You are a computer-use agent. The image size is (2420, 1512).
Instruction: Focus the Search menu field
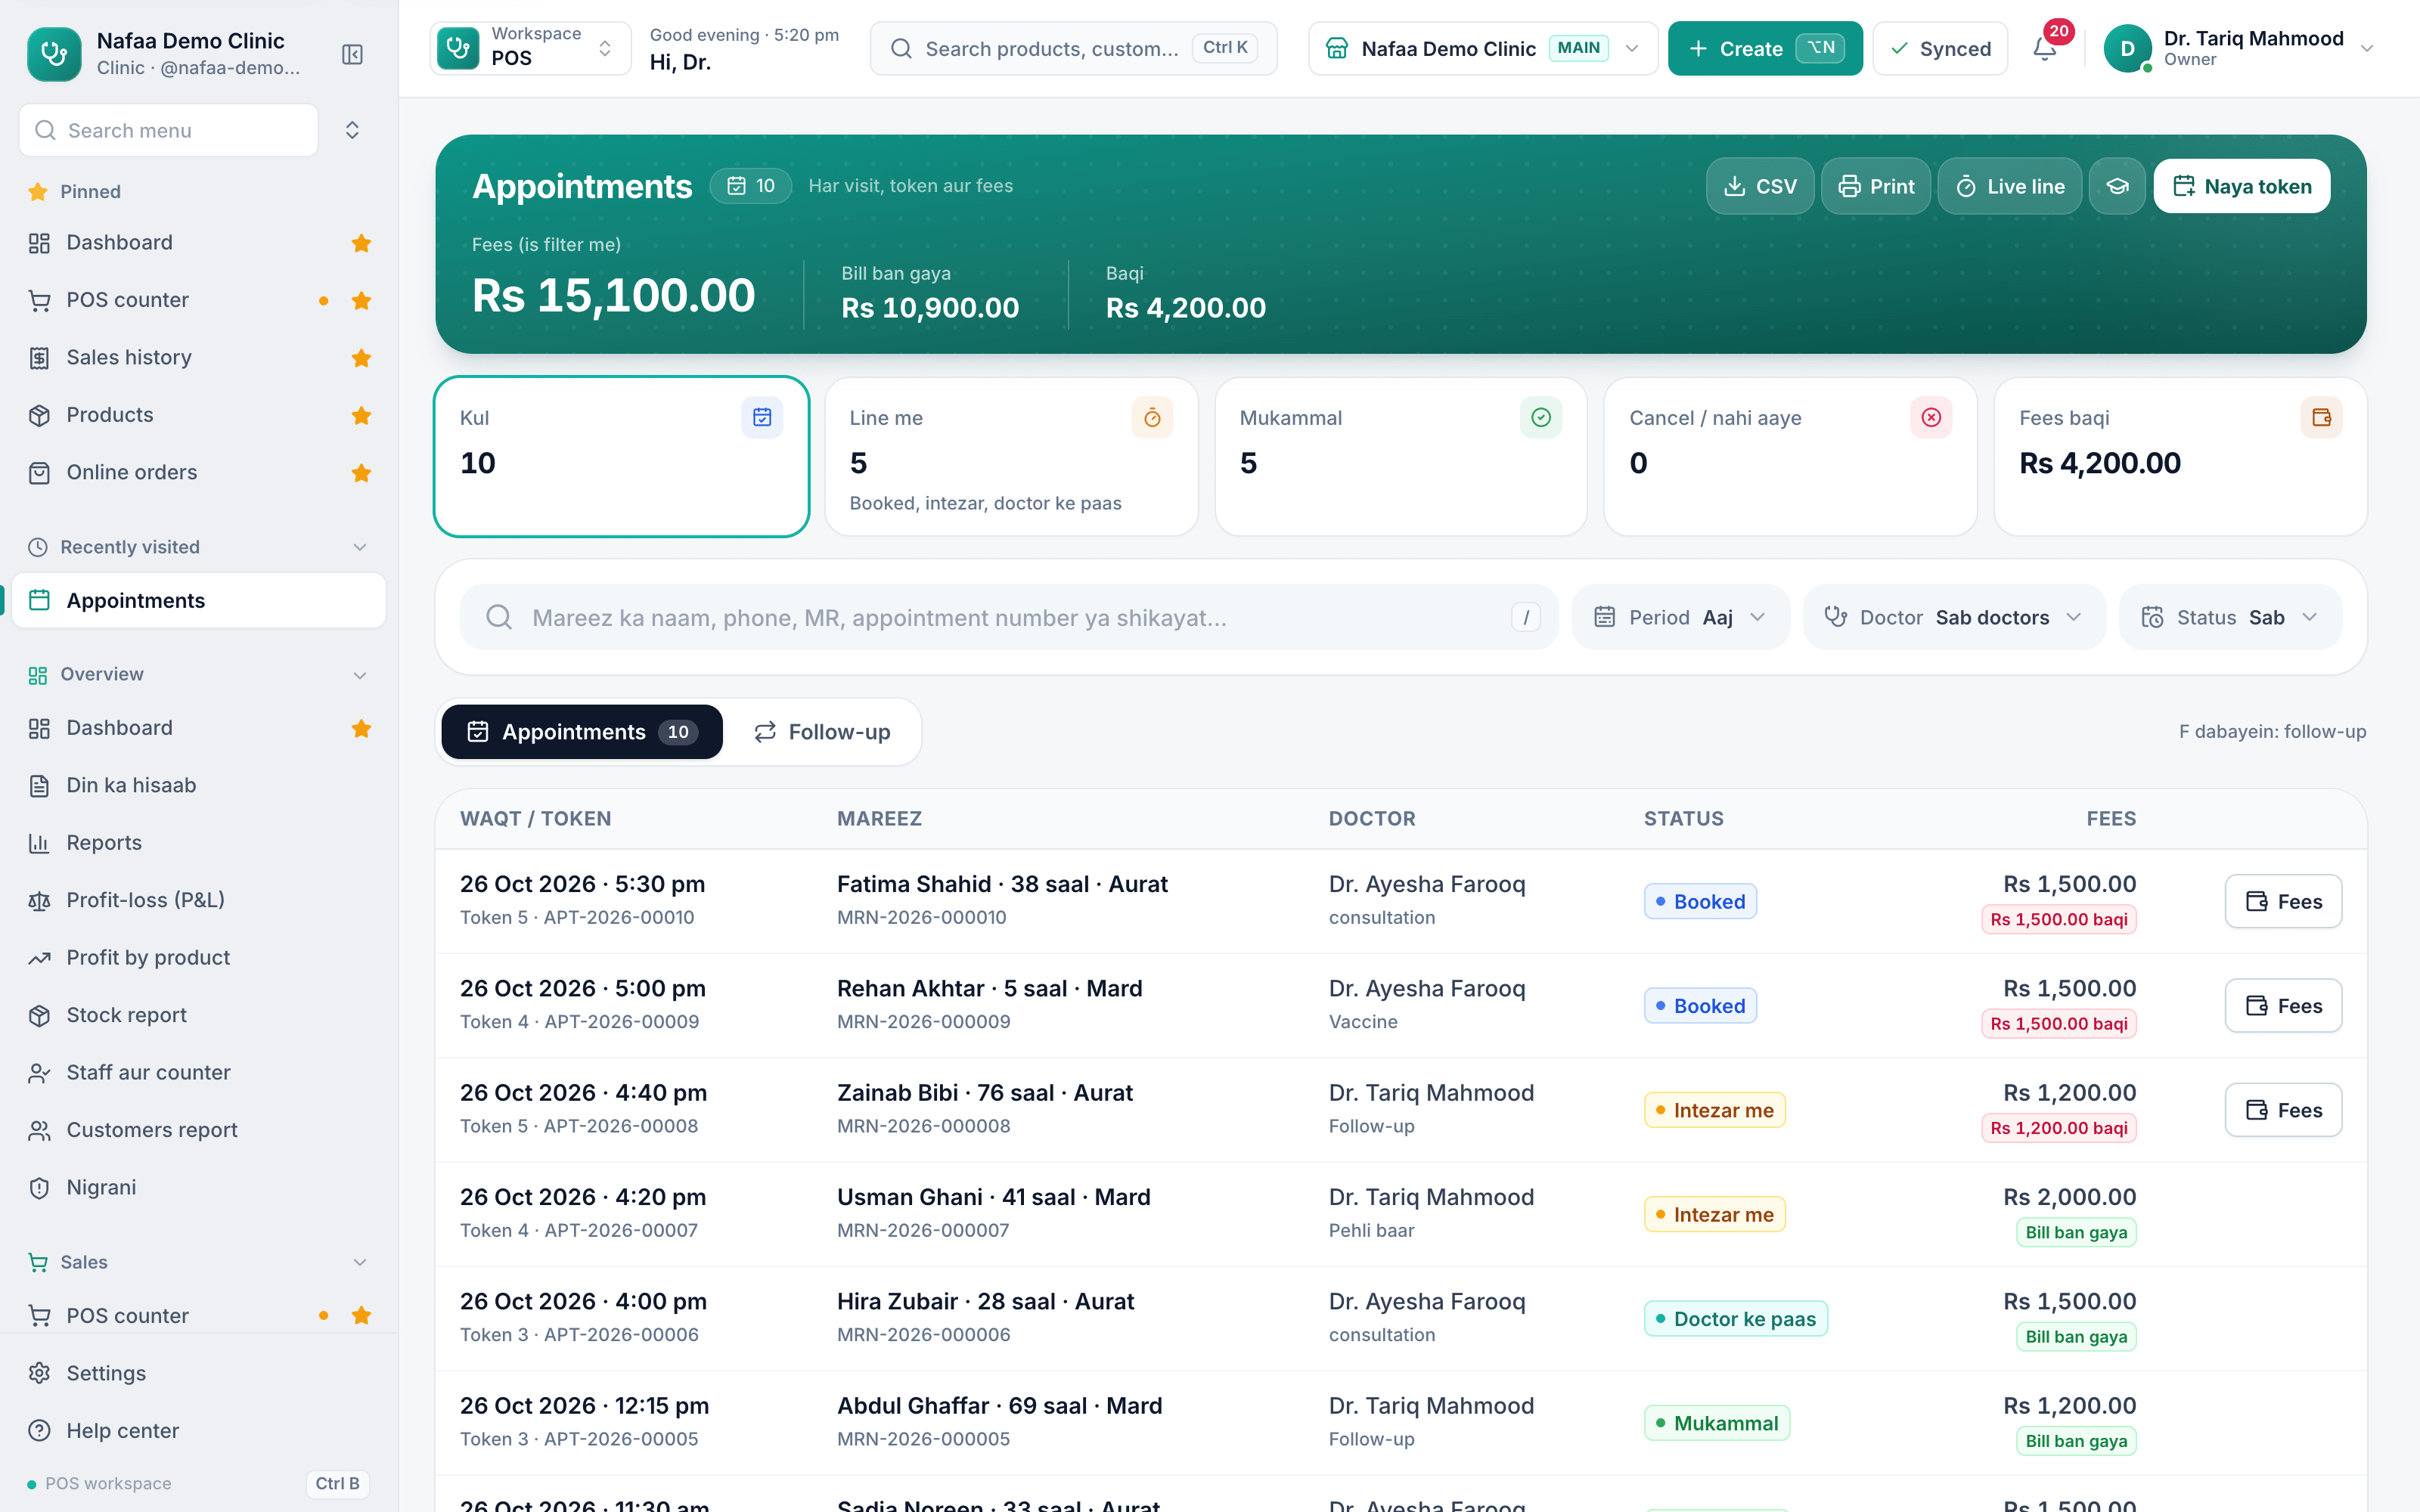tap(169, 130)
